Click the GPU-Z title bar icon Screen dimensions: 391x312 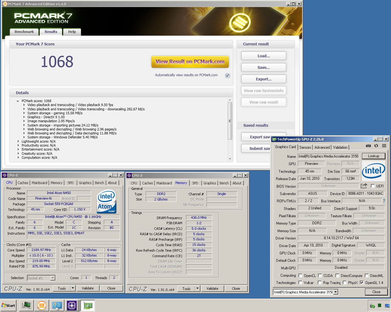274,139
